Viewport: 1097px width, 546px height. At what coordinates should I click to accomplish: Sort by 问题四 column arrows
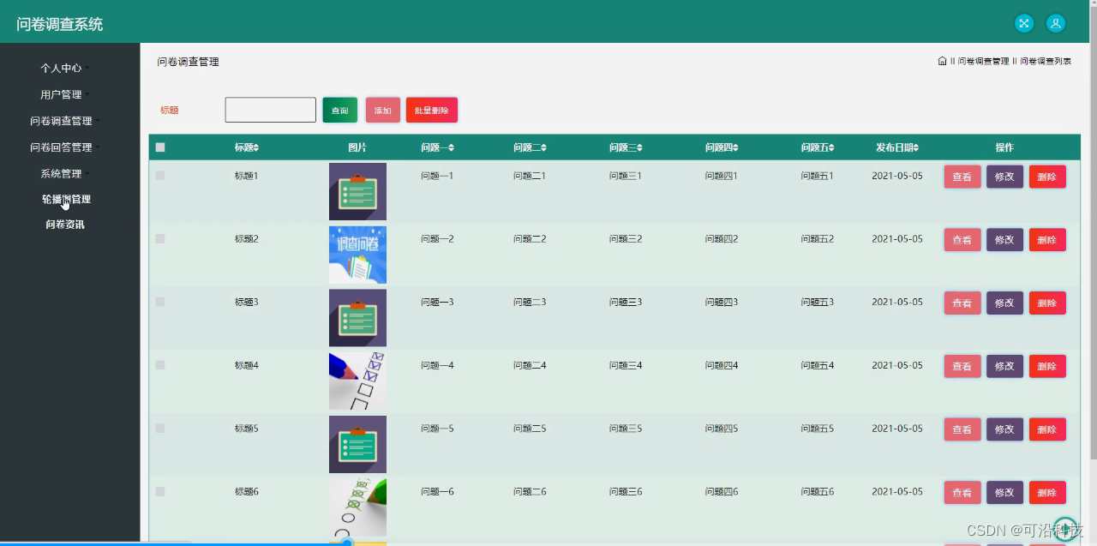[735, 147]
